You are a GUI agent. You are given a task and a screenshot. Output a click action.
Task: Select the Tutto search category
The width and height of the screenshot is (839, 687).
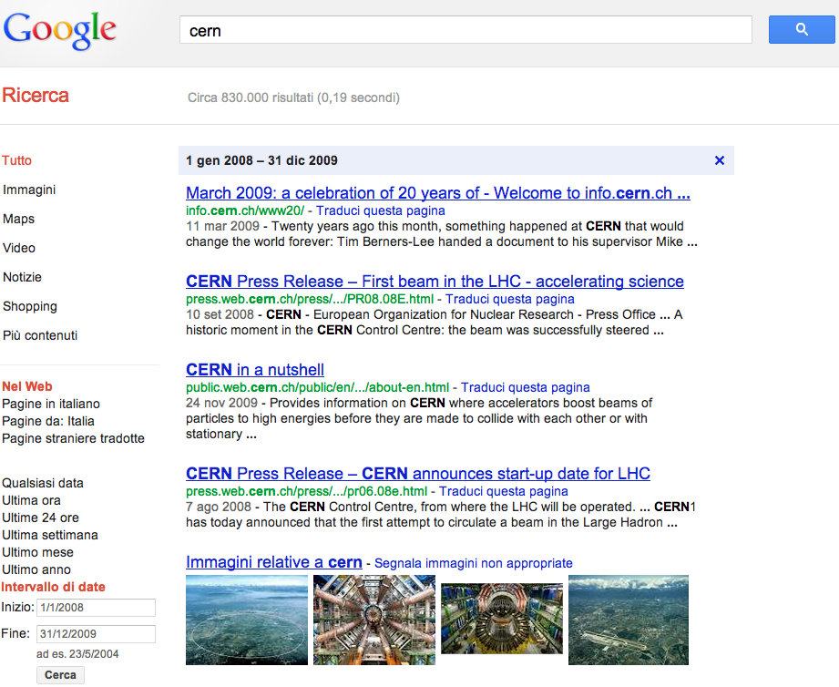(x=16, y=160)
